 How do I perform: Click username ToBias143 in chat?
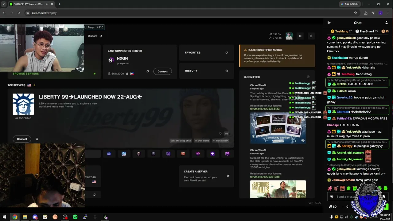(344, 118)
